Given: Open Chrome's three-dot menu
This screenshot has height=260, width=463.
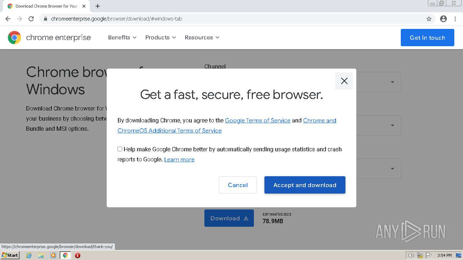Looking at the screenshot, I should pyautogui.click(x=455, y=19).
